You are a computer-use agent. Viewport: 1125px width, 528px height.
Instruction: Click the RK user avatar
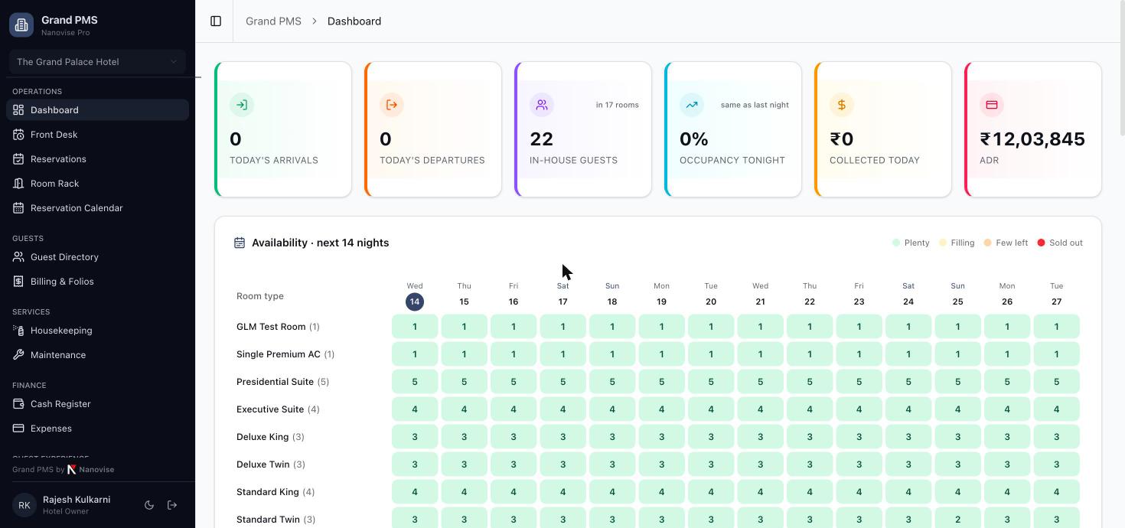point(24,505)
